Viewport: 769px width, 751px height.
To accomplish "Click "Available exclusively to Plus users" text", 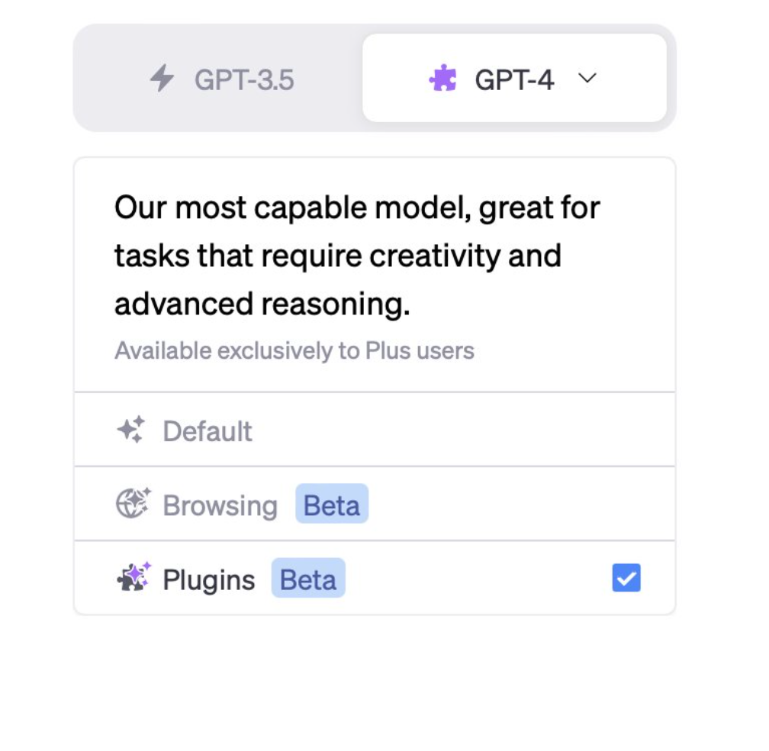I will click(294, 351).
